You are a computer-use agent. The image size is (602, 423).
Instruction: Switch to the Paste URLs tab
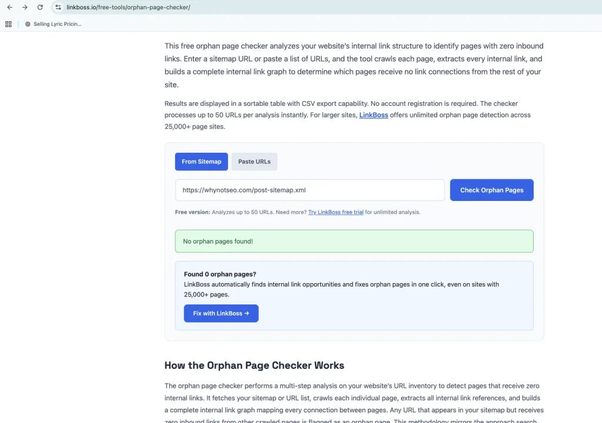click(x=254, y=162)
